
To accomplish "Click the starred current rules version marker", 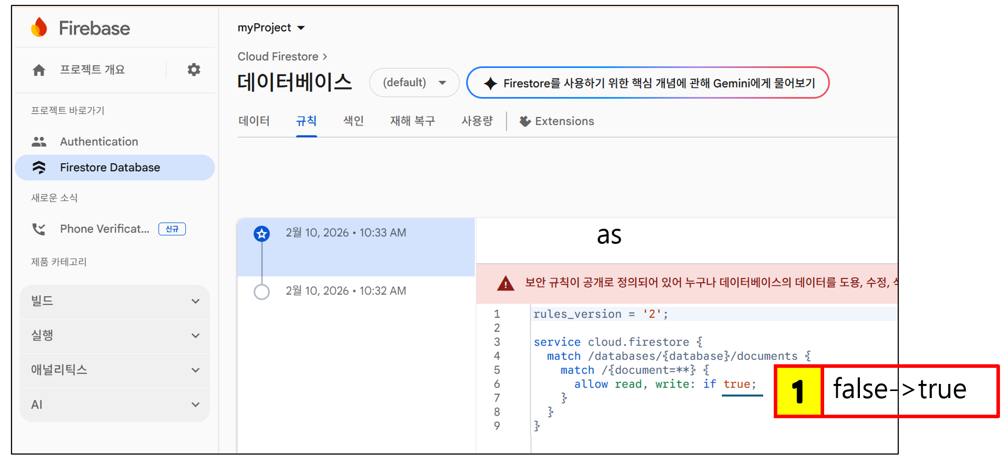I will pos(261,234).
